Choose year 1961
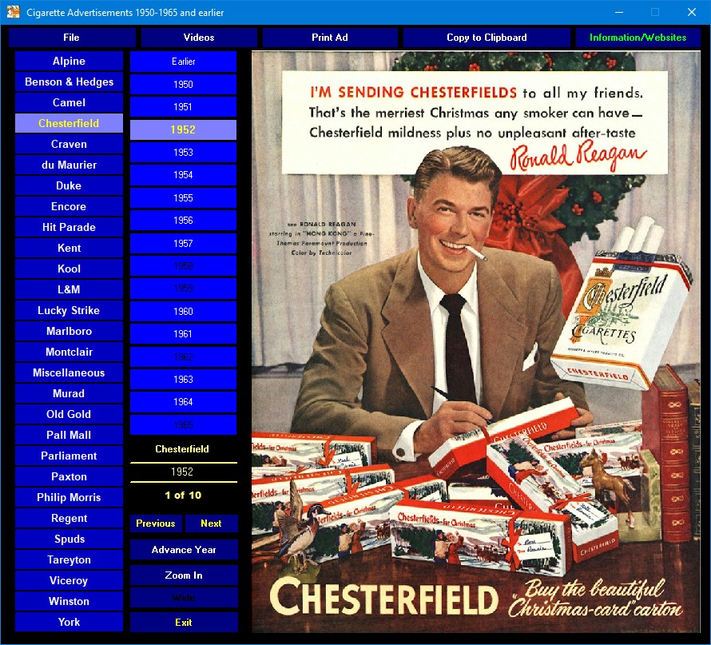The image size is (711, 645). (183, 334)
